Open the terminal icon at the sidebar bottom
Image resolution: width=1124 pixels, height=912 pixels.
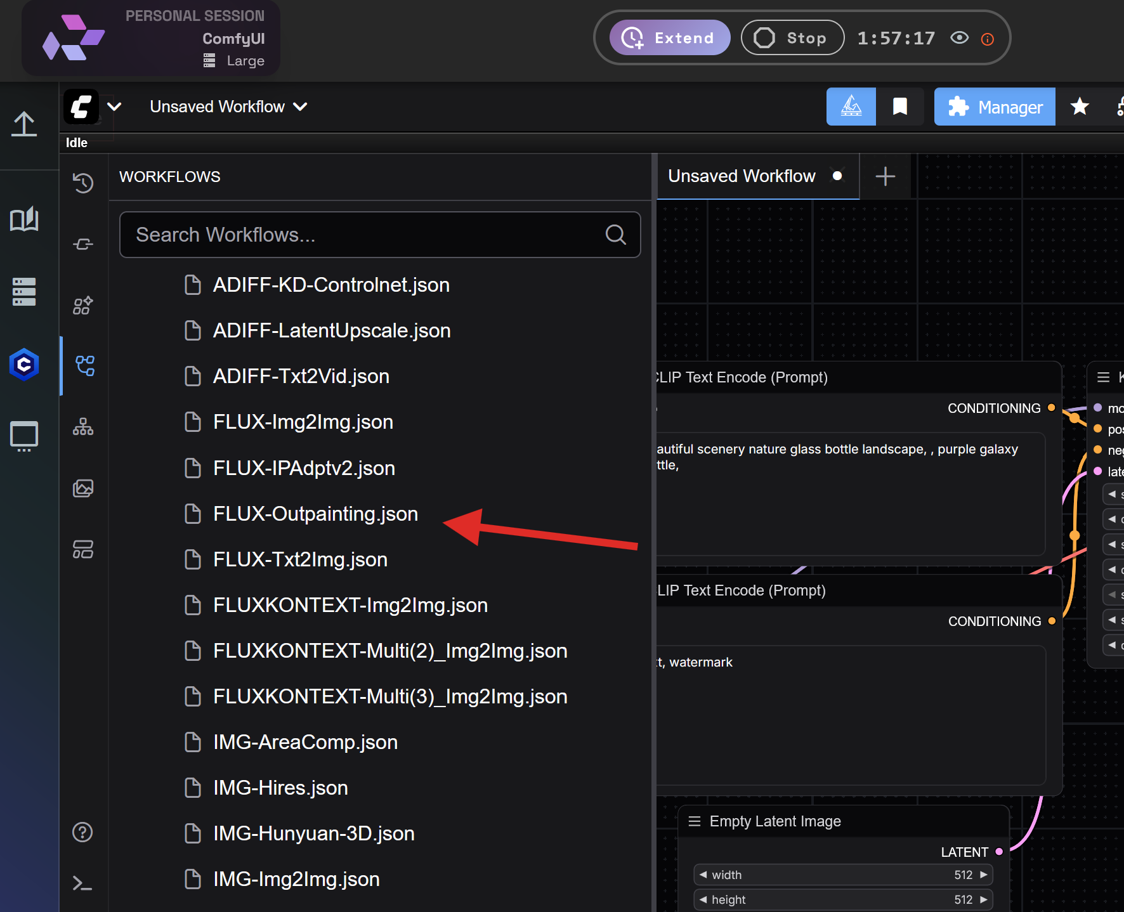click(82, 883)
